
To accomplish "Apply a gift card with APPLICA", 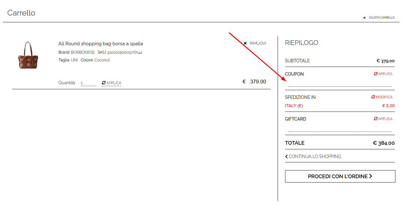I will [x=385, y=119].
